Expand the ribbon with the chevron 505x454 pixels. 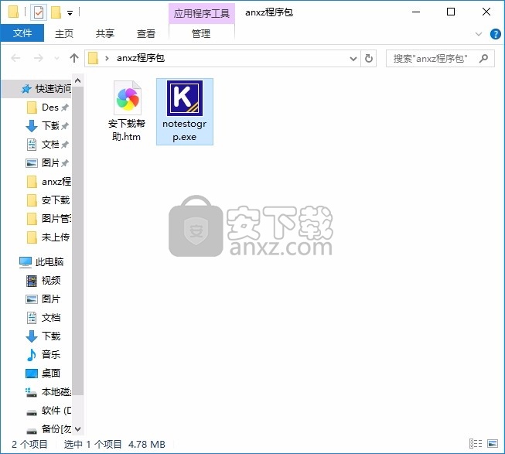tap(479, 34)
